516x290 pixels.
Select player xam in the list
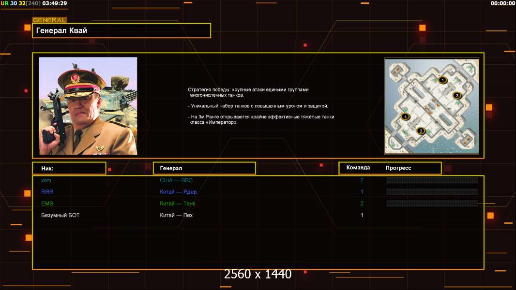[46, 180]
